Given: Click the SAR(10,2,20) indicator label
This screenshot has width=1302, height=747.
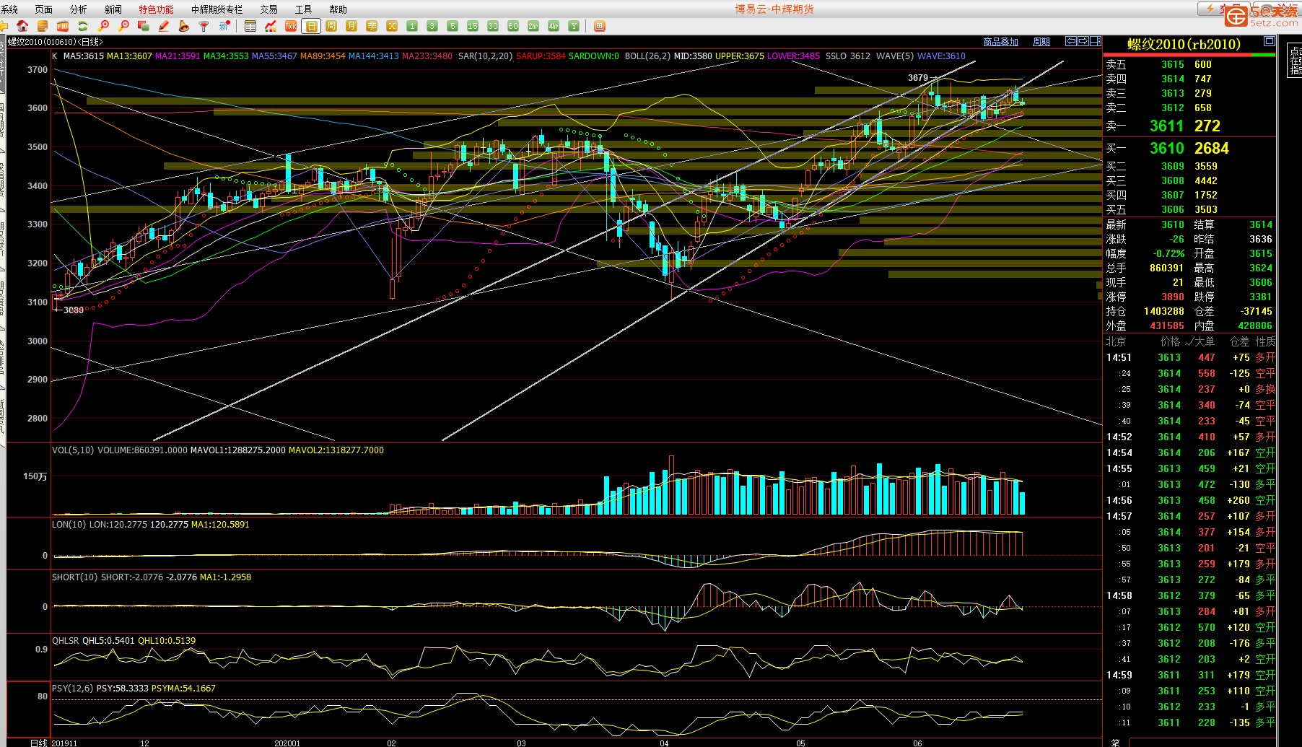Looking at the screenshot, I should pyautogui.click(x=485, y=56).
